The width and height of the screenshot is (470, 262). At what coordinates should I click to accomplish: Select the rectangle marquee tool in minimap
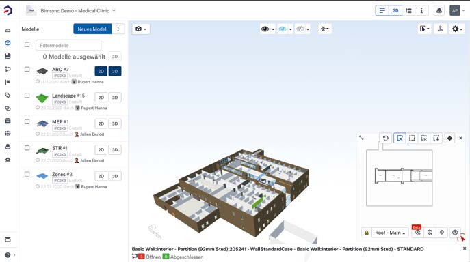pos(412,139)
